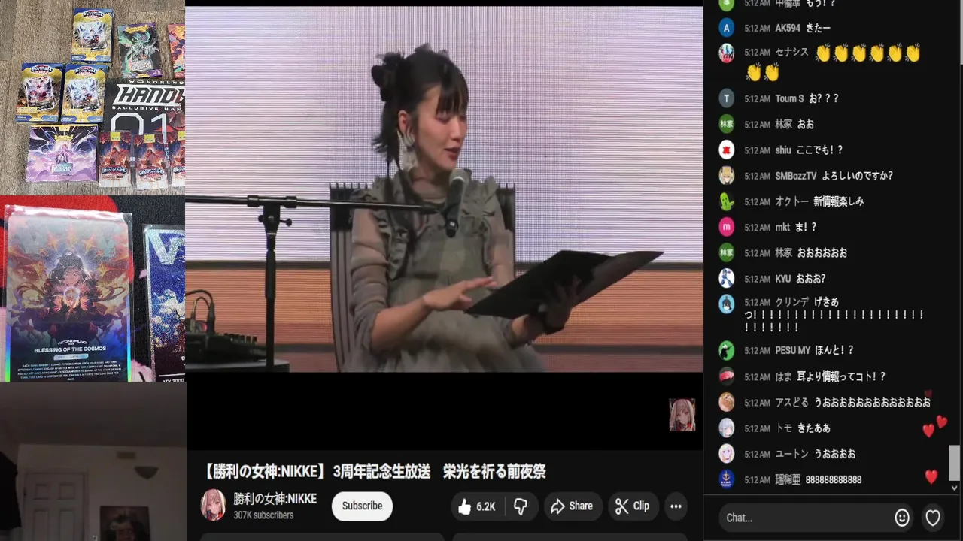Click セナシス's avatar in chat

[726, 53]
